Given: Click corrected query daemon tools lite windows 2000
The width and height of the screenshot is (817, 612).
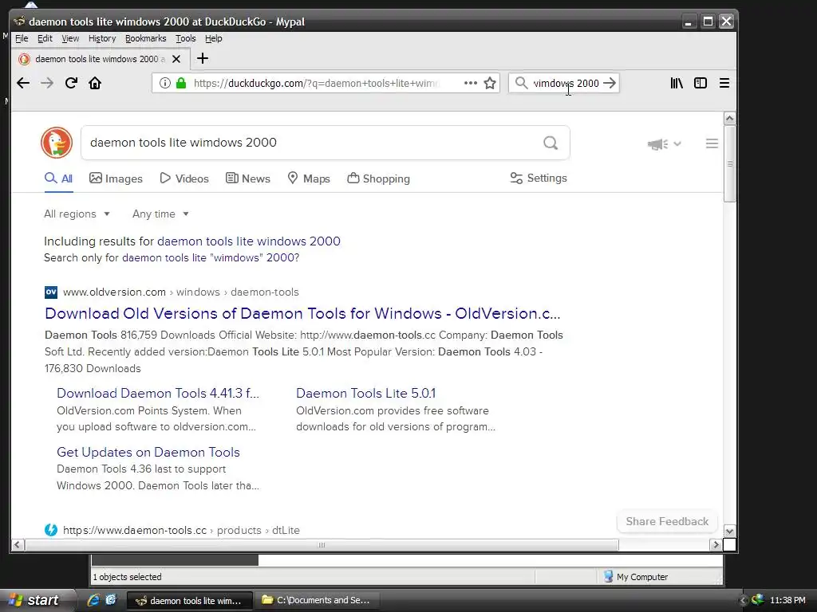Looking at the screenshot, I should (249, 241).
